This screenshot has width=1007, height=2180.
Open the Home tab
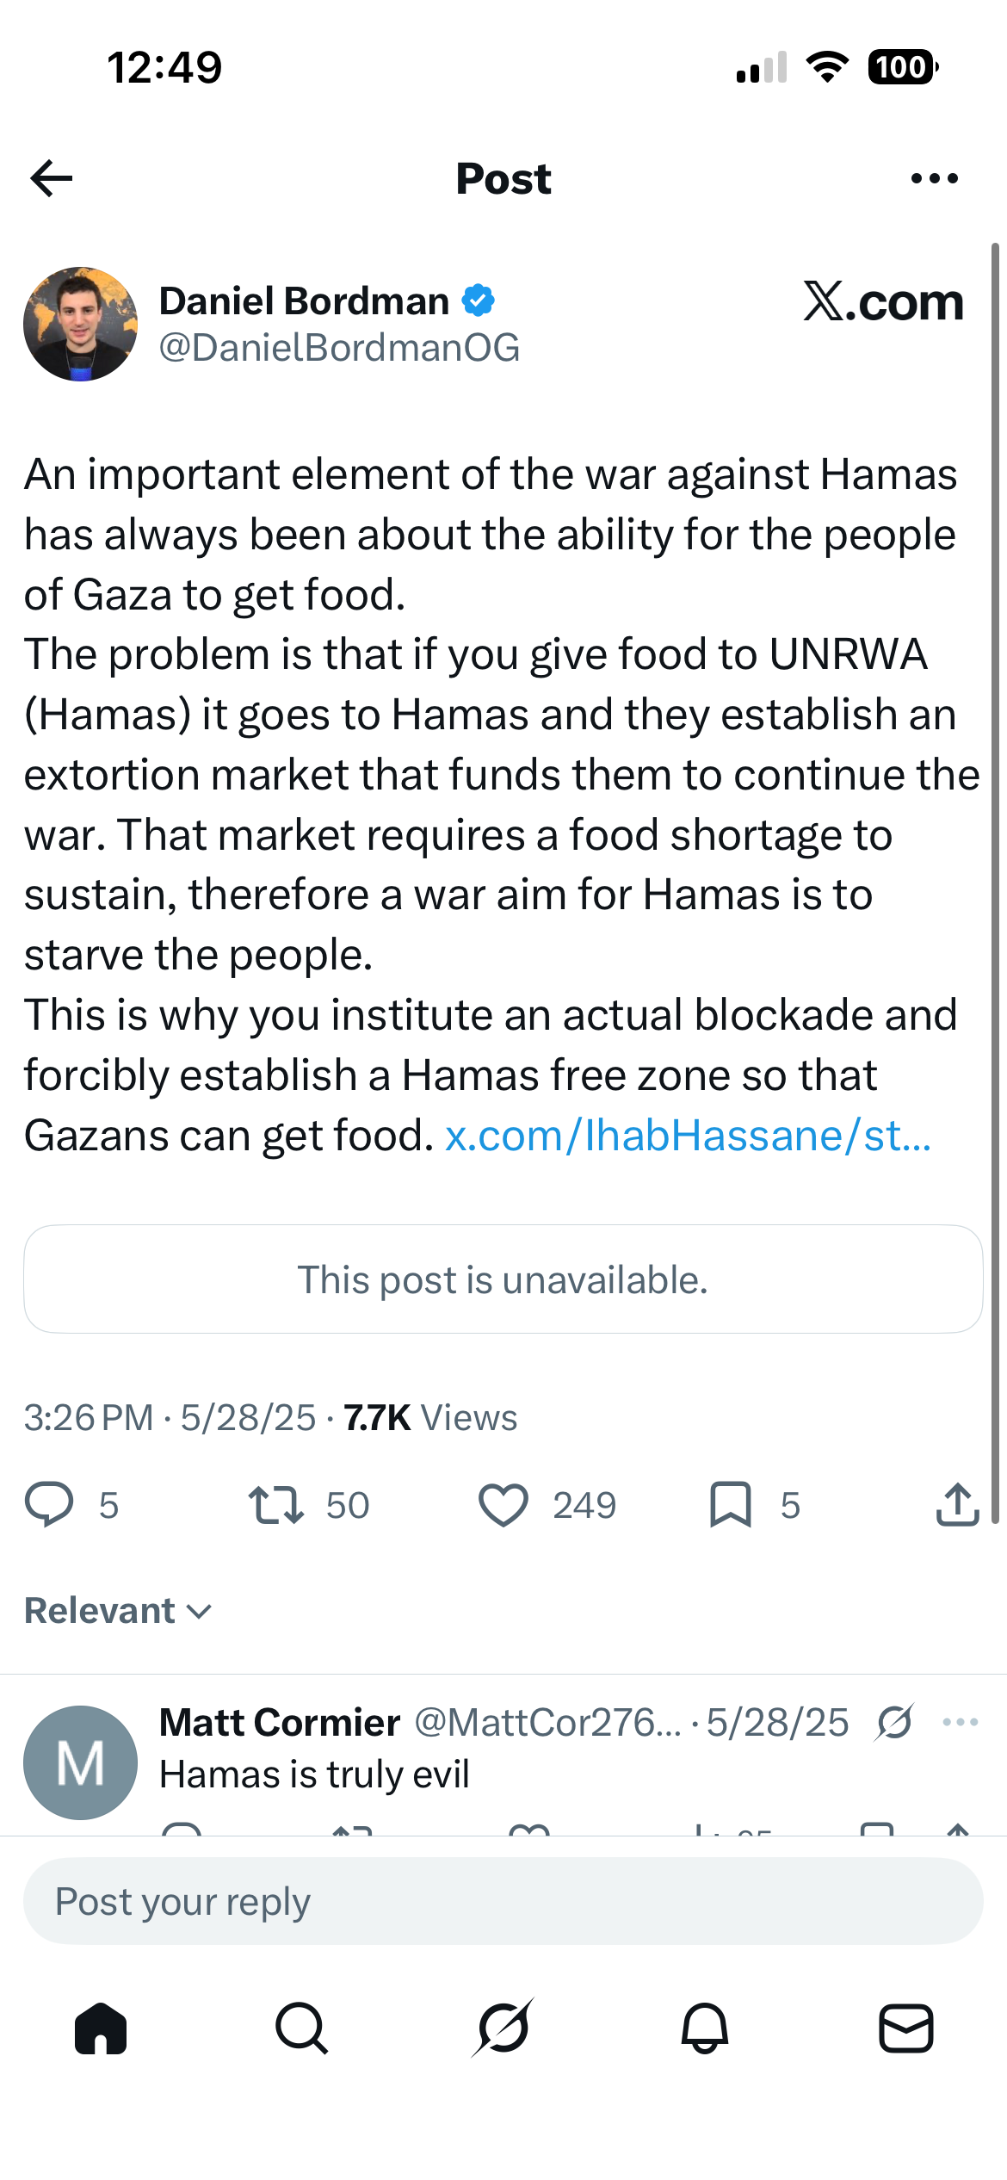[x=101, y=2028]
